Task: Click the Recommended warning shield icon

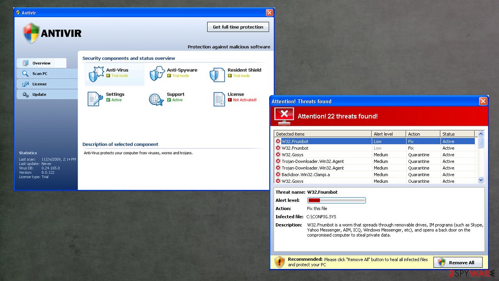Action: tap(279, 262)
